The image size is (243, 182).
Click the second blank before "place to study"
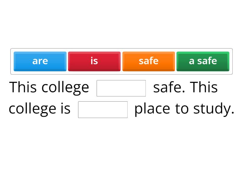tap(103, 110)
